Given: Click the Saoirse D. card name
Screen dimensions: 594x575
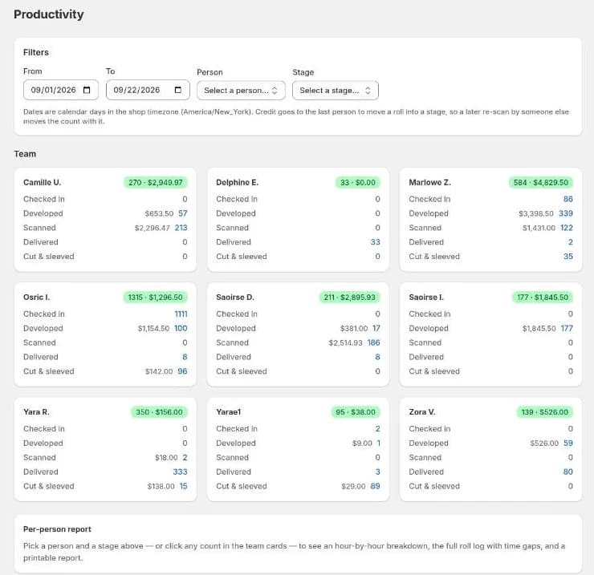Looking at the screenshot, I should coord(235,298).
